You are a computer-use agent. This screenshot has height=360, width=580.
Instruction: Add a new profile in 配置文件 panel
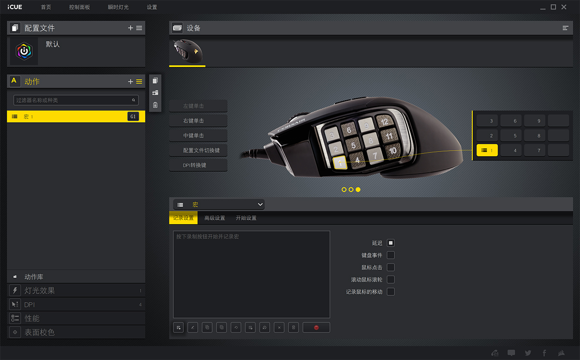(x=130, y=28)
